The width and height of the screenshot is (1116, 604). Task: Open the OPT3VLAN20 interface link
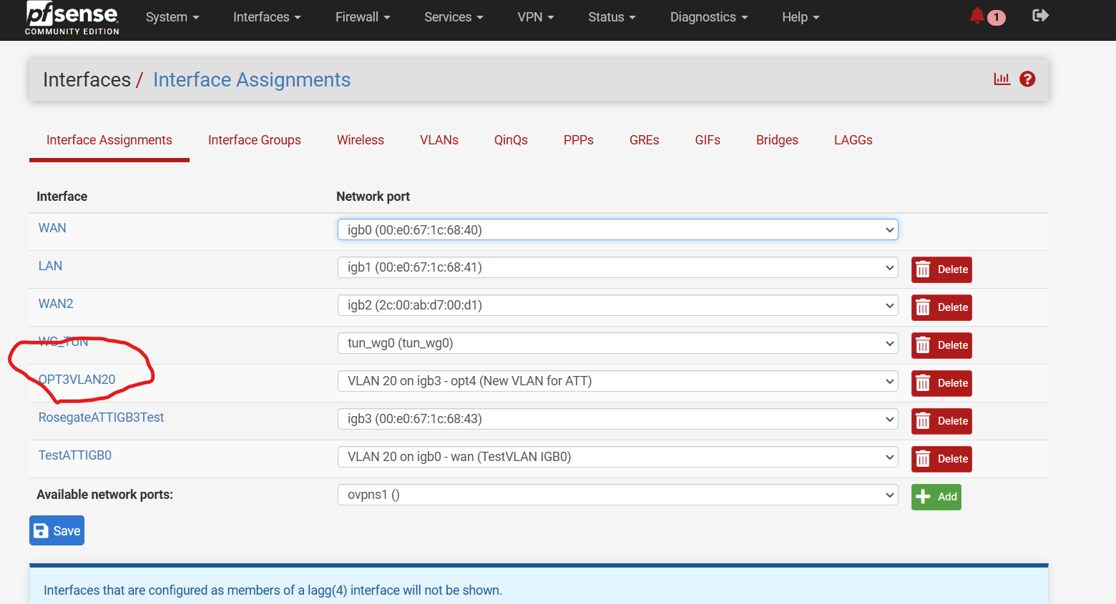[77, 380]
